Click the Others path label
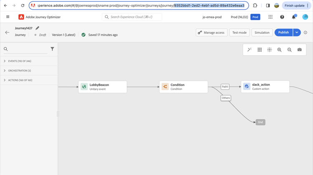Screen dimensions: 313x175 (226, 98)
